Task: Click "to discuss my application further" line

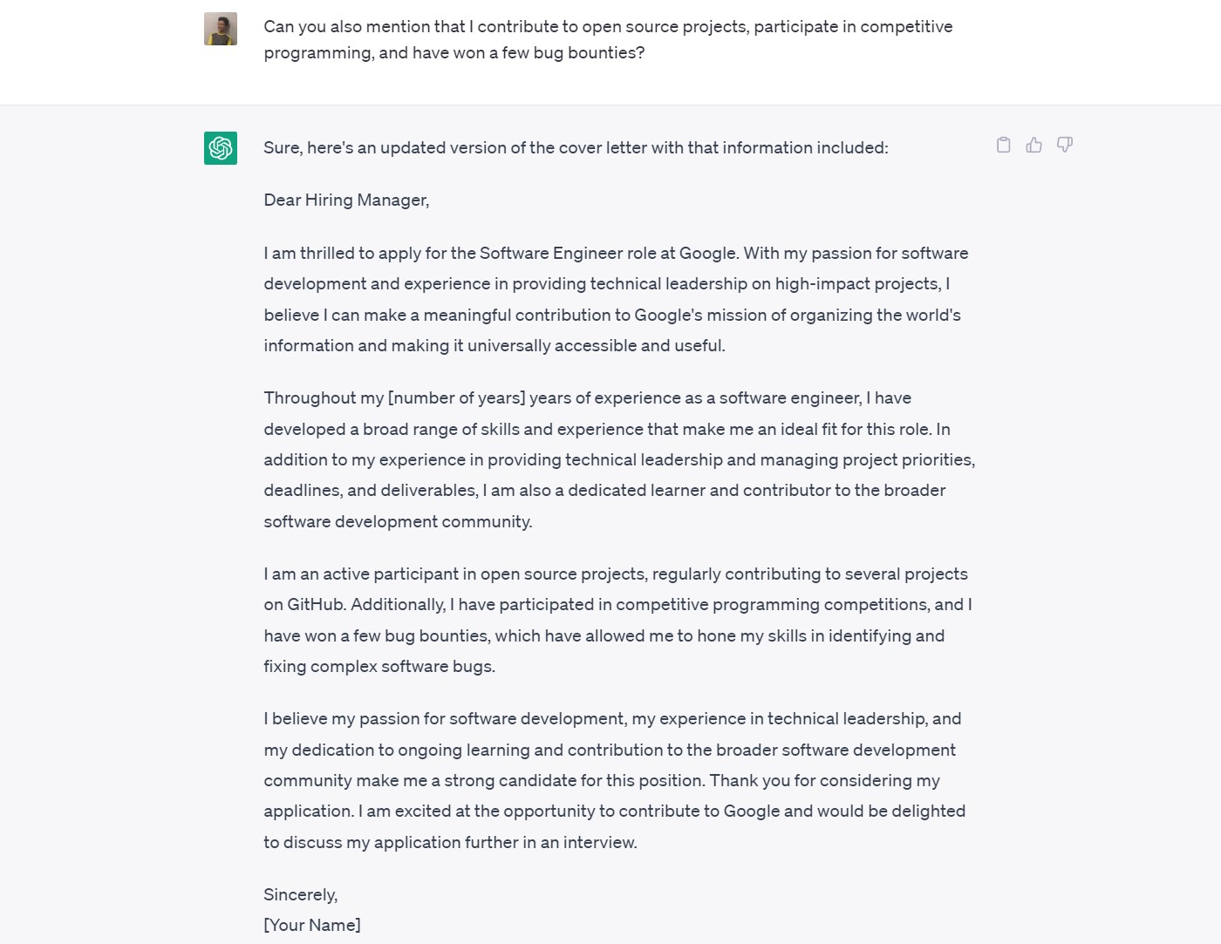Action: coord(450,843)
